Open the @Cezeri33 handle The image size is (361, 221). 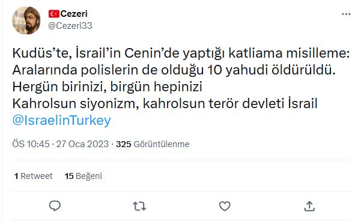70,26
